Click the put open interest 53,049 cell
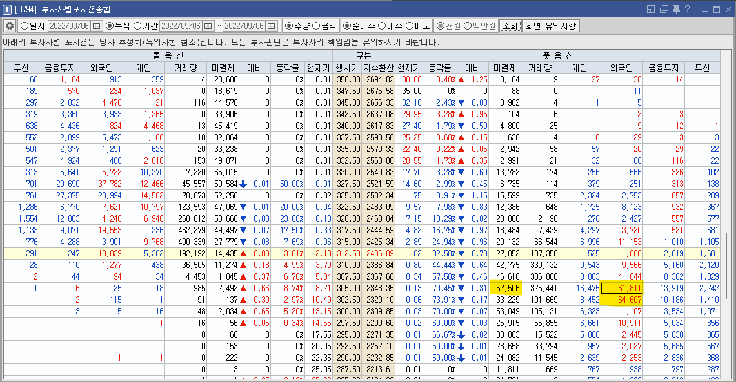Screen dimensions: 736x382 505,312
